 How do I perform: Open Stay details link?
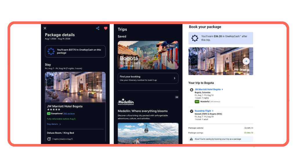tap(54, 124)
